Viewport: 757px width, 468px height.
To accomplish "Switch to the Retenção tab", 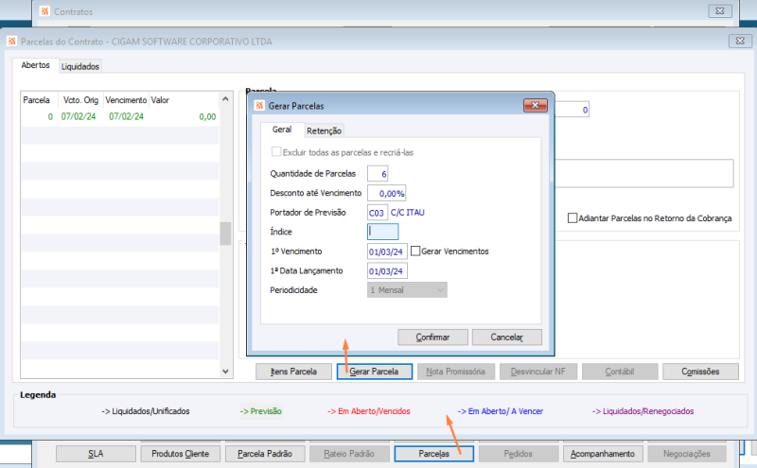I will (x=324, y=130).
